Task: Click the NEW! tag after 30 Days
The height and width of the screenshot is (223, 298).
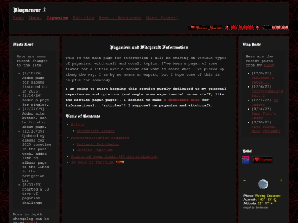Action: (120, 162)
